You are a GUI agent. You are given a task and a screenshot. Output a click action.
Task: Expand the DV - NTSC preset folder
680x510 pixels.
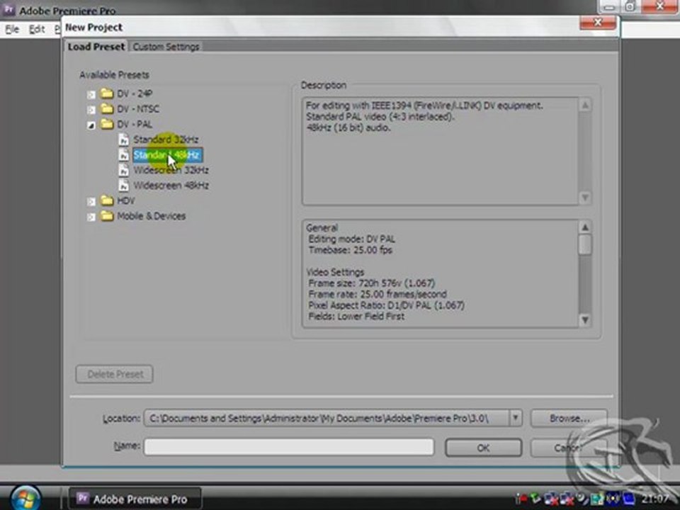coord(91,109)
